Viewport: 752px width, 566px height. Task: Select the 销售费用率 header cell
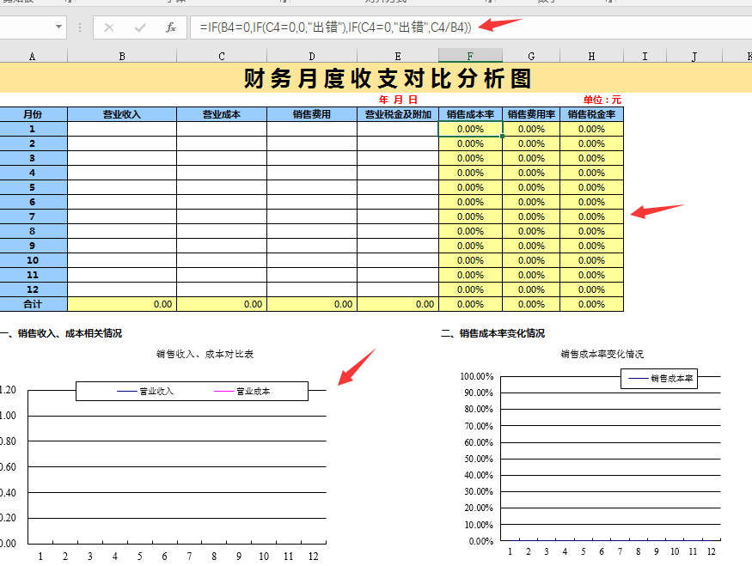click(x=531, y=114)
